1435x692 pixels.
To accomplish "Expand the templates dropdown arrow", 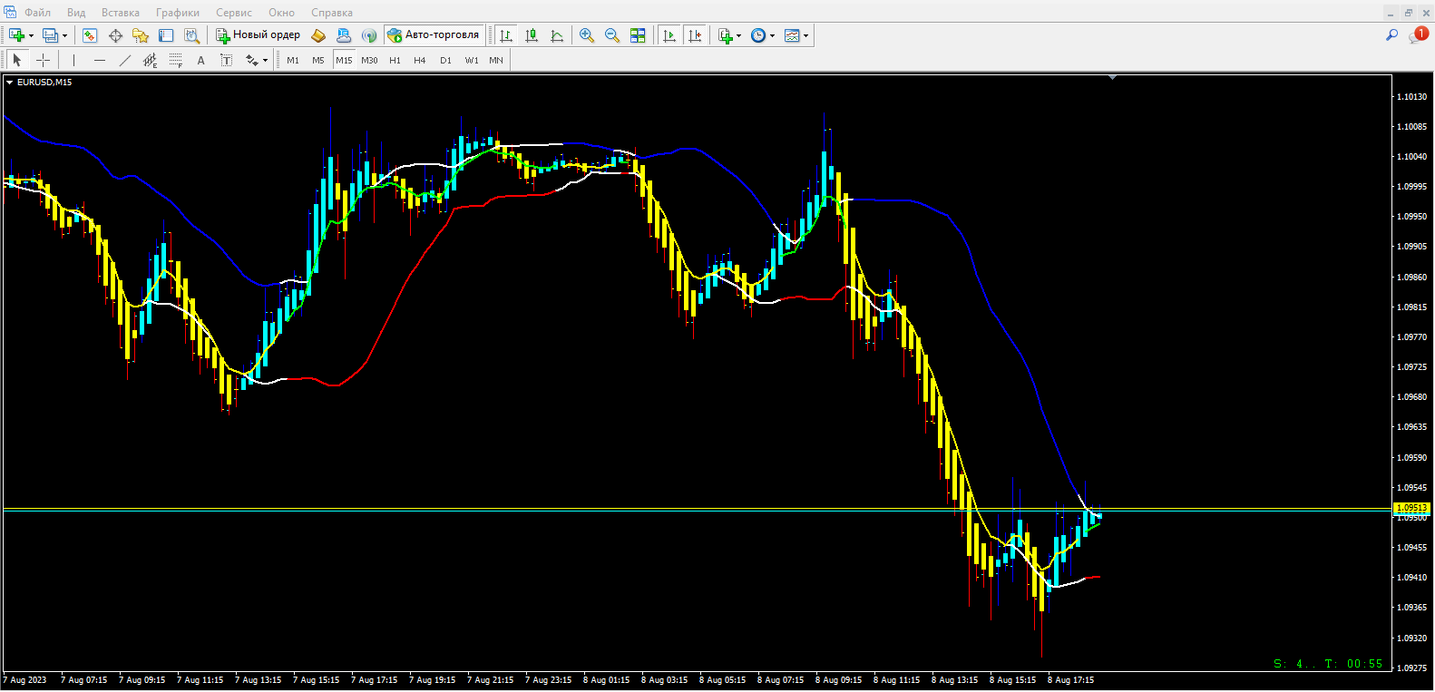I will tap(805, 36).
